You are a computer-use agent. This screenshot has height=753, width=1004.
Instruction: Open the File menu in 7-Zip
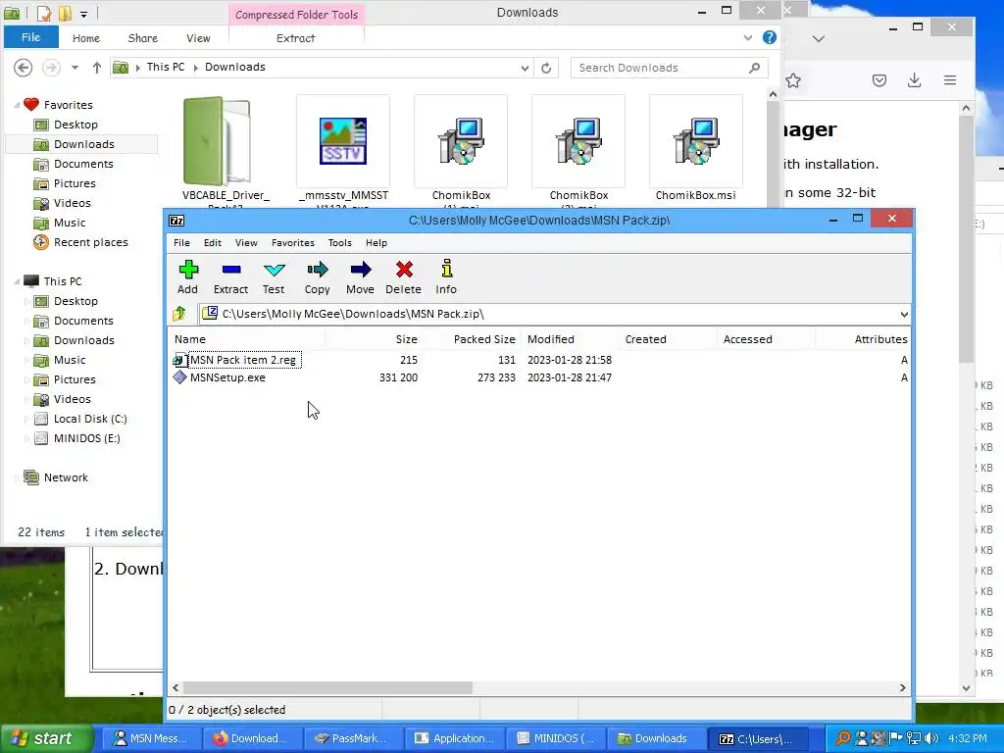point(181,243)
